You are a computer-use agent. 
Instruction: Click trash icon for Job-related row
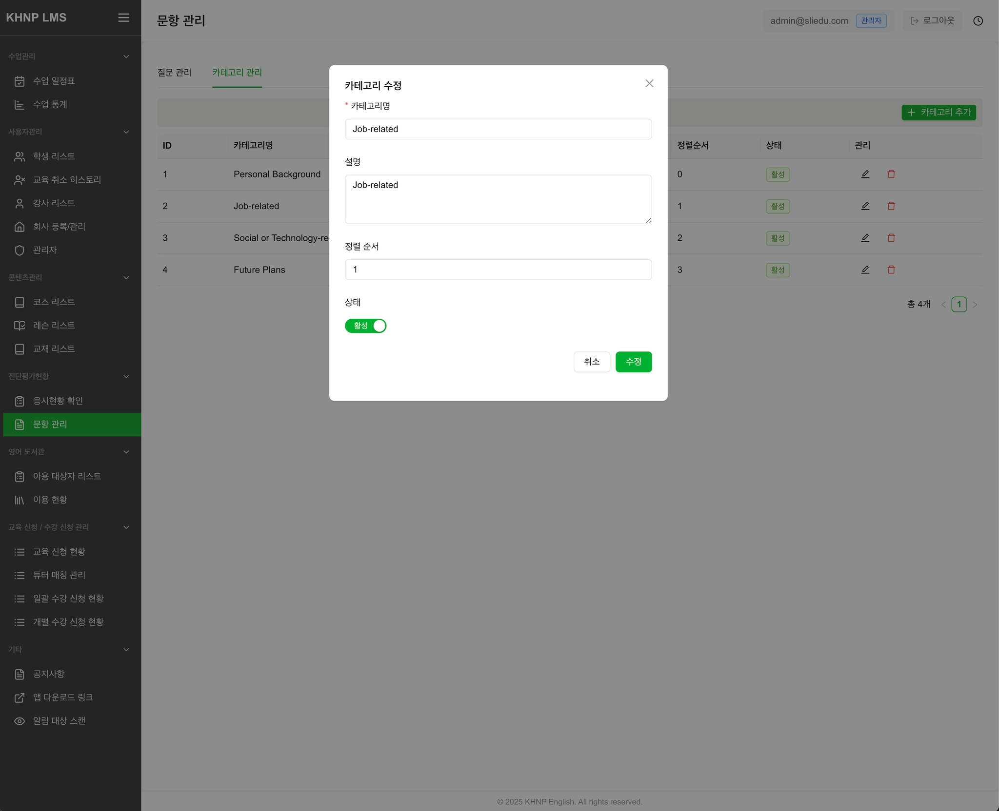pyautogui.click(x=891, y=206)
